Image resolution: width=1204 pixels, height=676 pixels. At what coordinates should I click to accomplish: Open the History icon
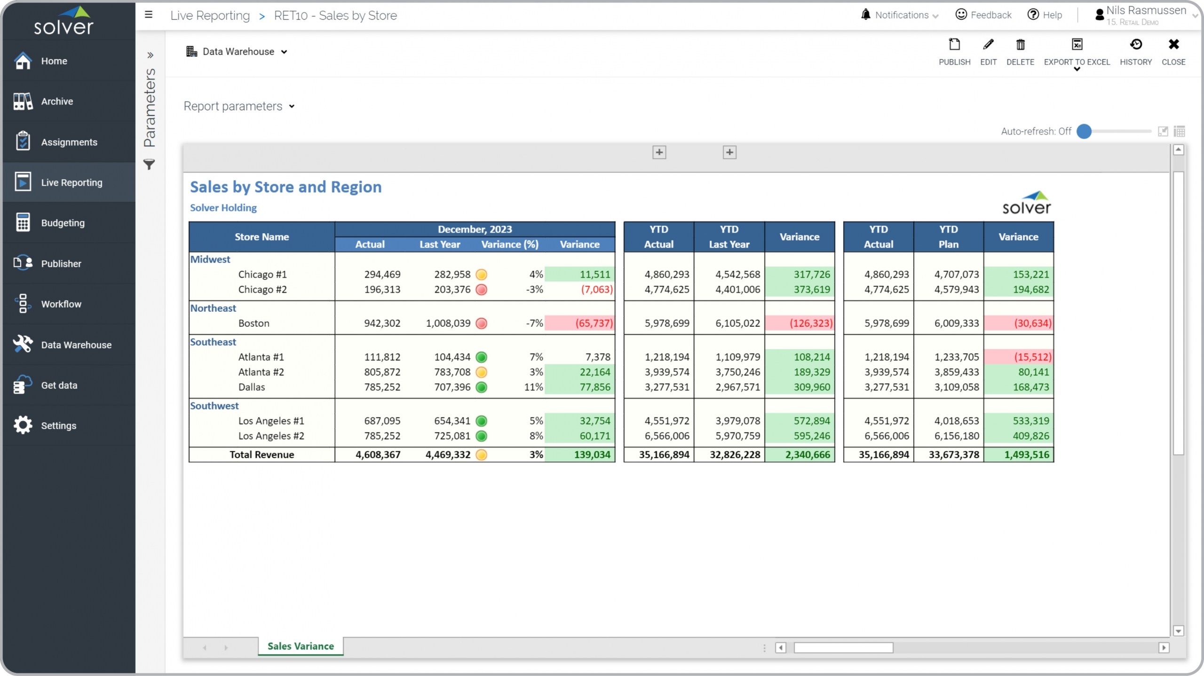pyautogui.click(x=1135, y=45)
